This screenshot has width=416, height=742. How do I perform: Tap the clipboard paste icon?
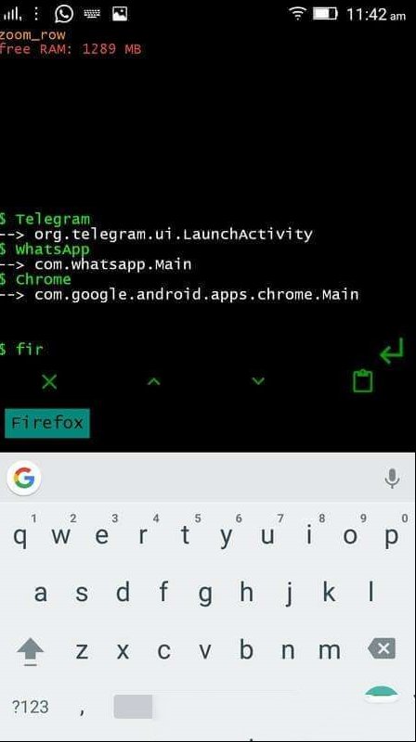(x=363, y=381)
